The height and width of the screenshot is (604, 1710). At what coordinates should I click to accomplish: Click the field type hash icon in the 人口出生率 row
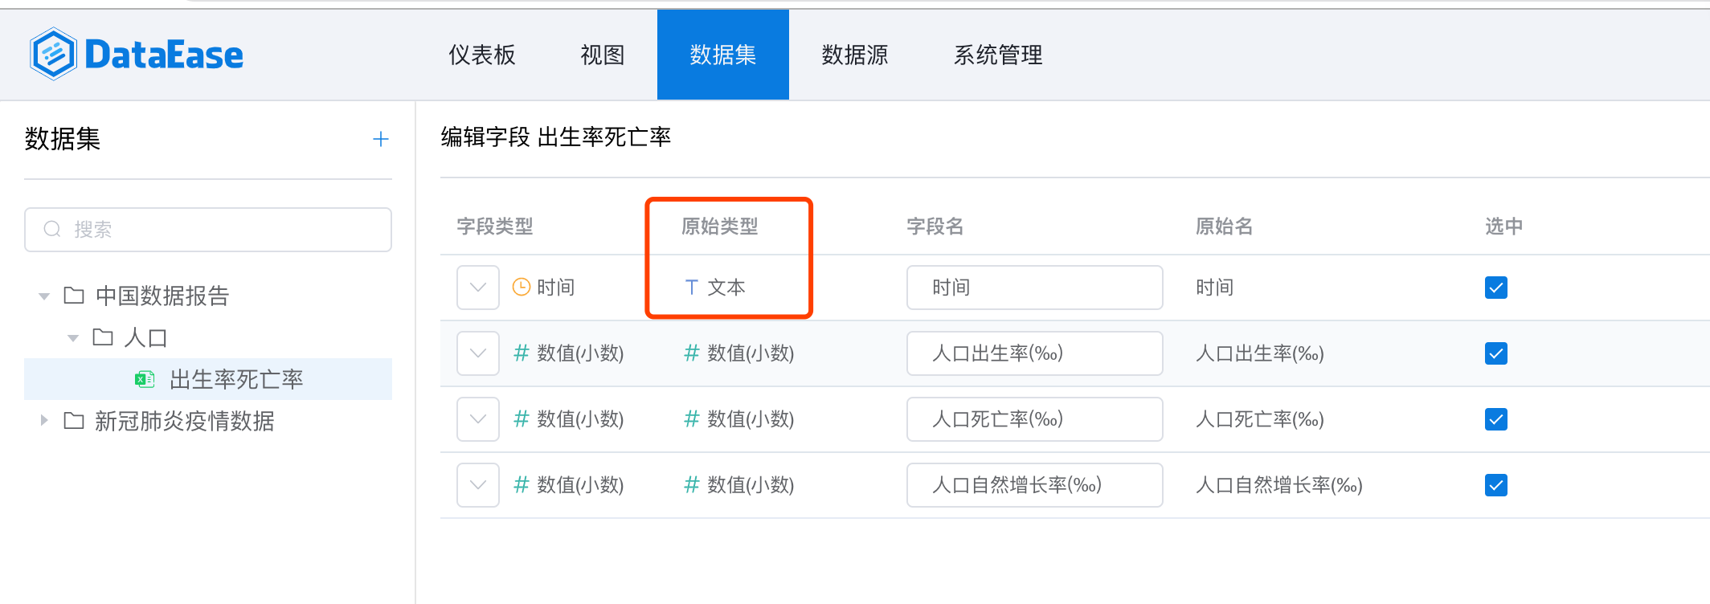tap(522, 353)
